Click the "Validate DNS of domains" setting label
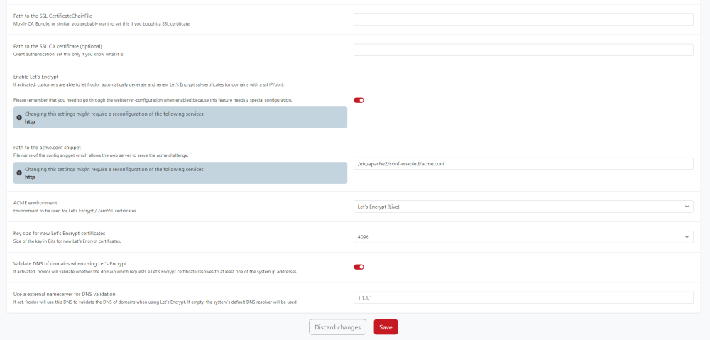 [x=70, y=263]
